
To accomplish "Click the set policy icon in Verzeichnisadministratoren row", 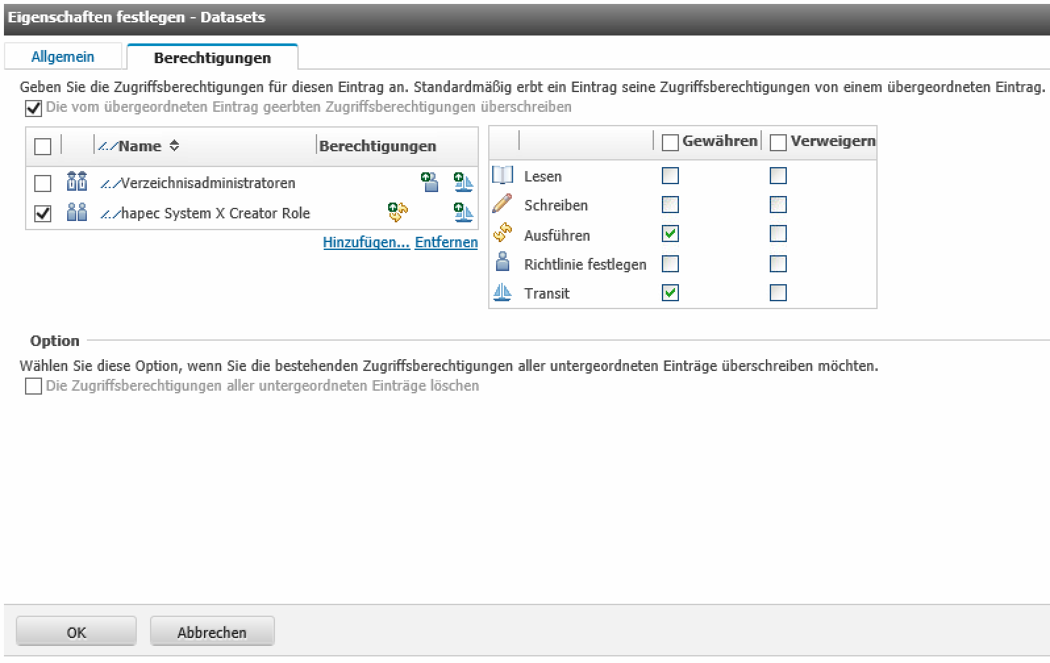I will 430,182.
